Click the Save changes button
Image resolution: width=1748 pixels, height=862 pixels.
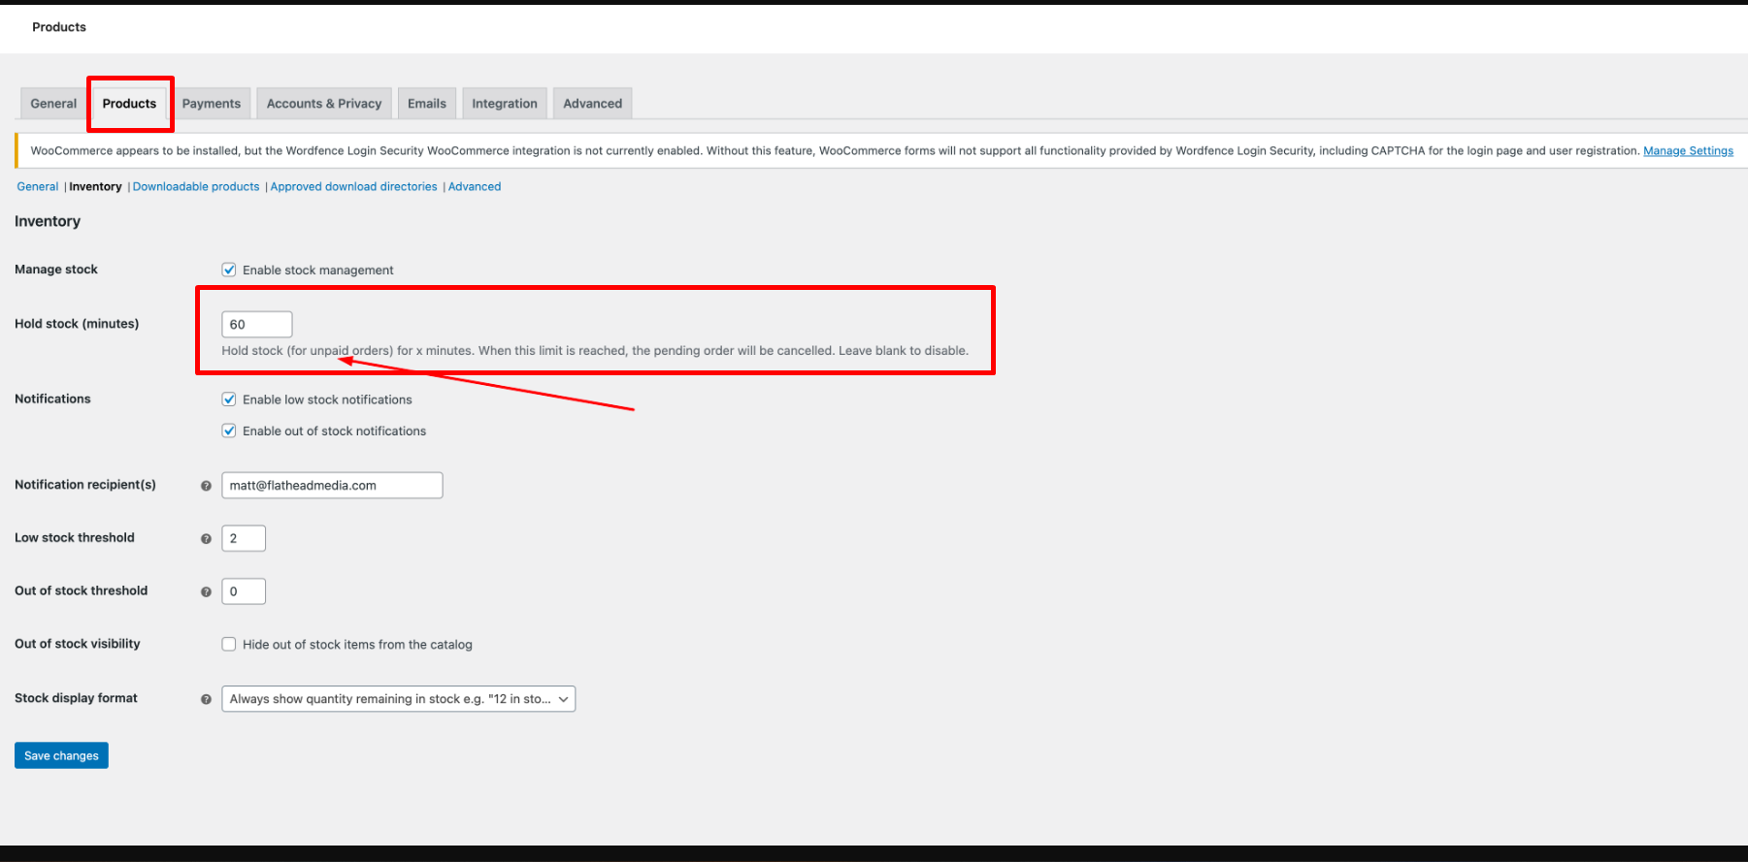(61, 755)
